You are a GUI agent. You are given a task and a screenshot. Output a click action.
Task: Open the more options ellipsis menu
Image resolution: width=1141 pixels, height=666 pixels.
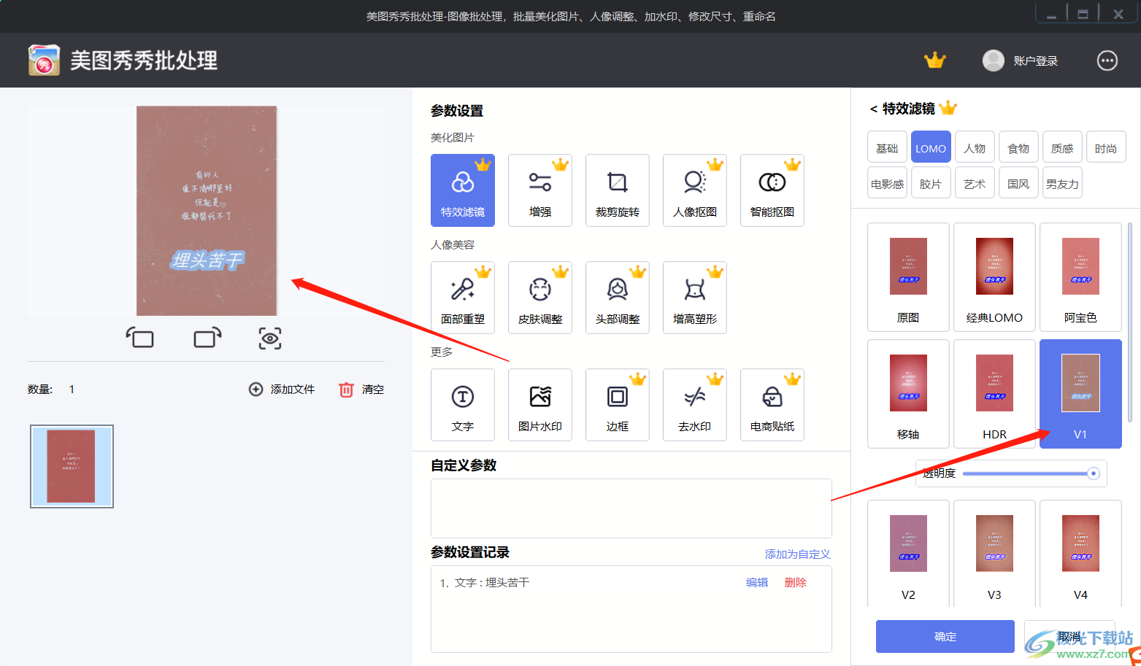1107,61
